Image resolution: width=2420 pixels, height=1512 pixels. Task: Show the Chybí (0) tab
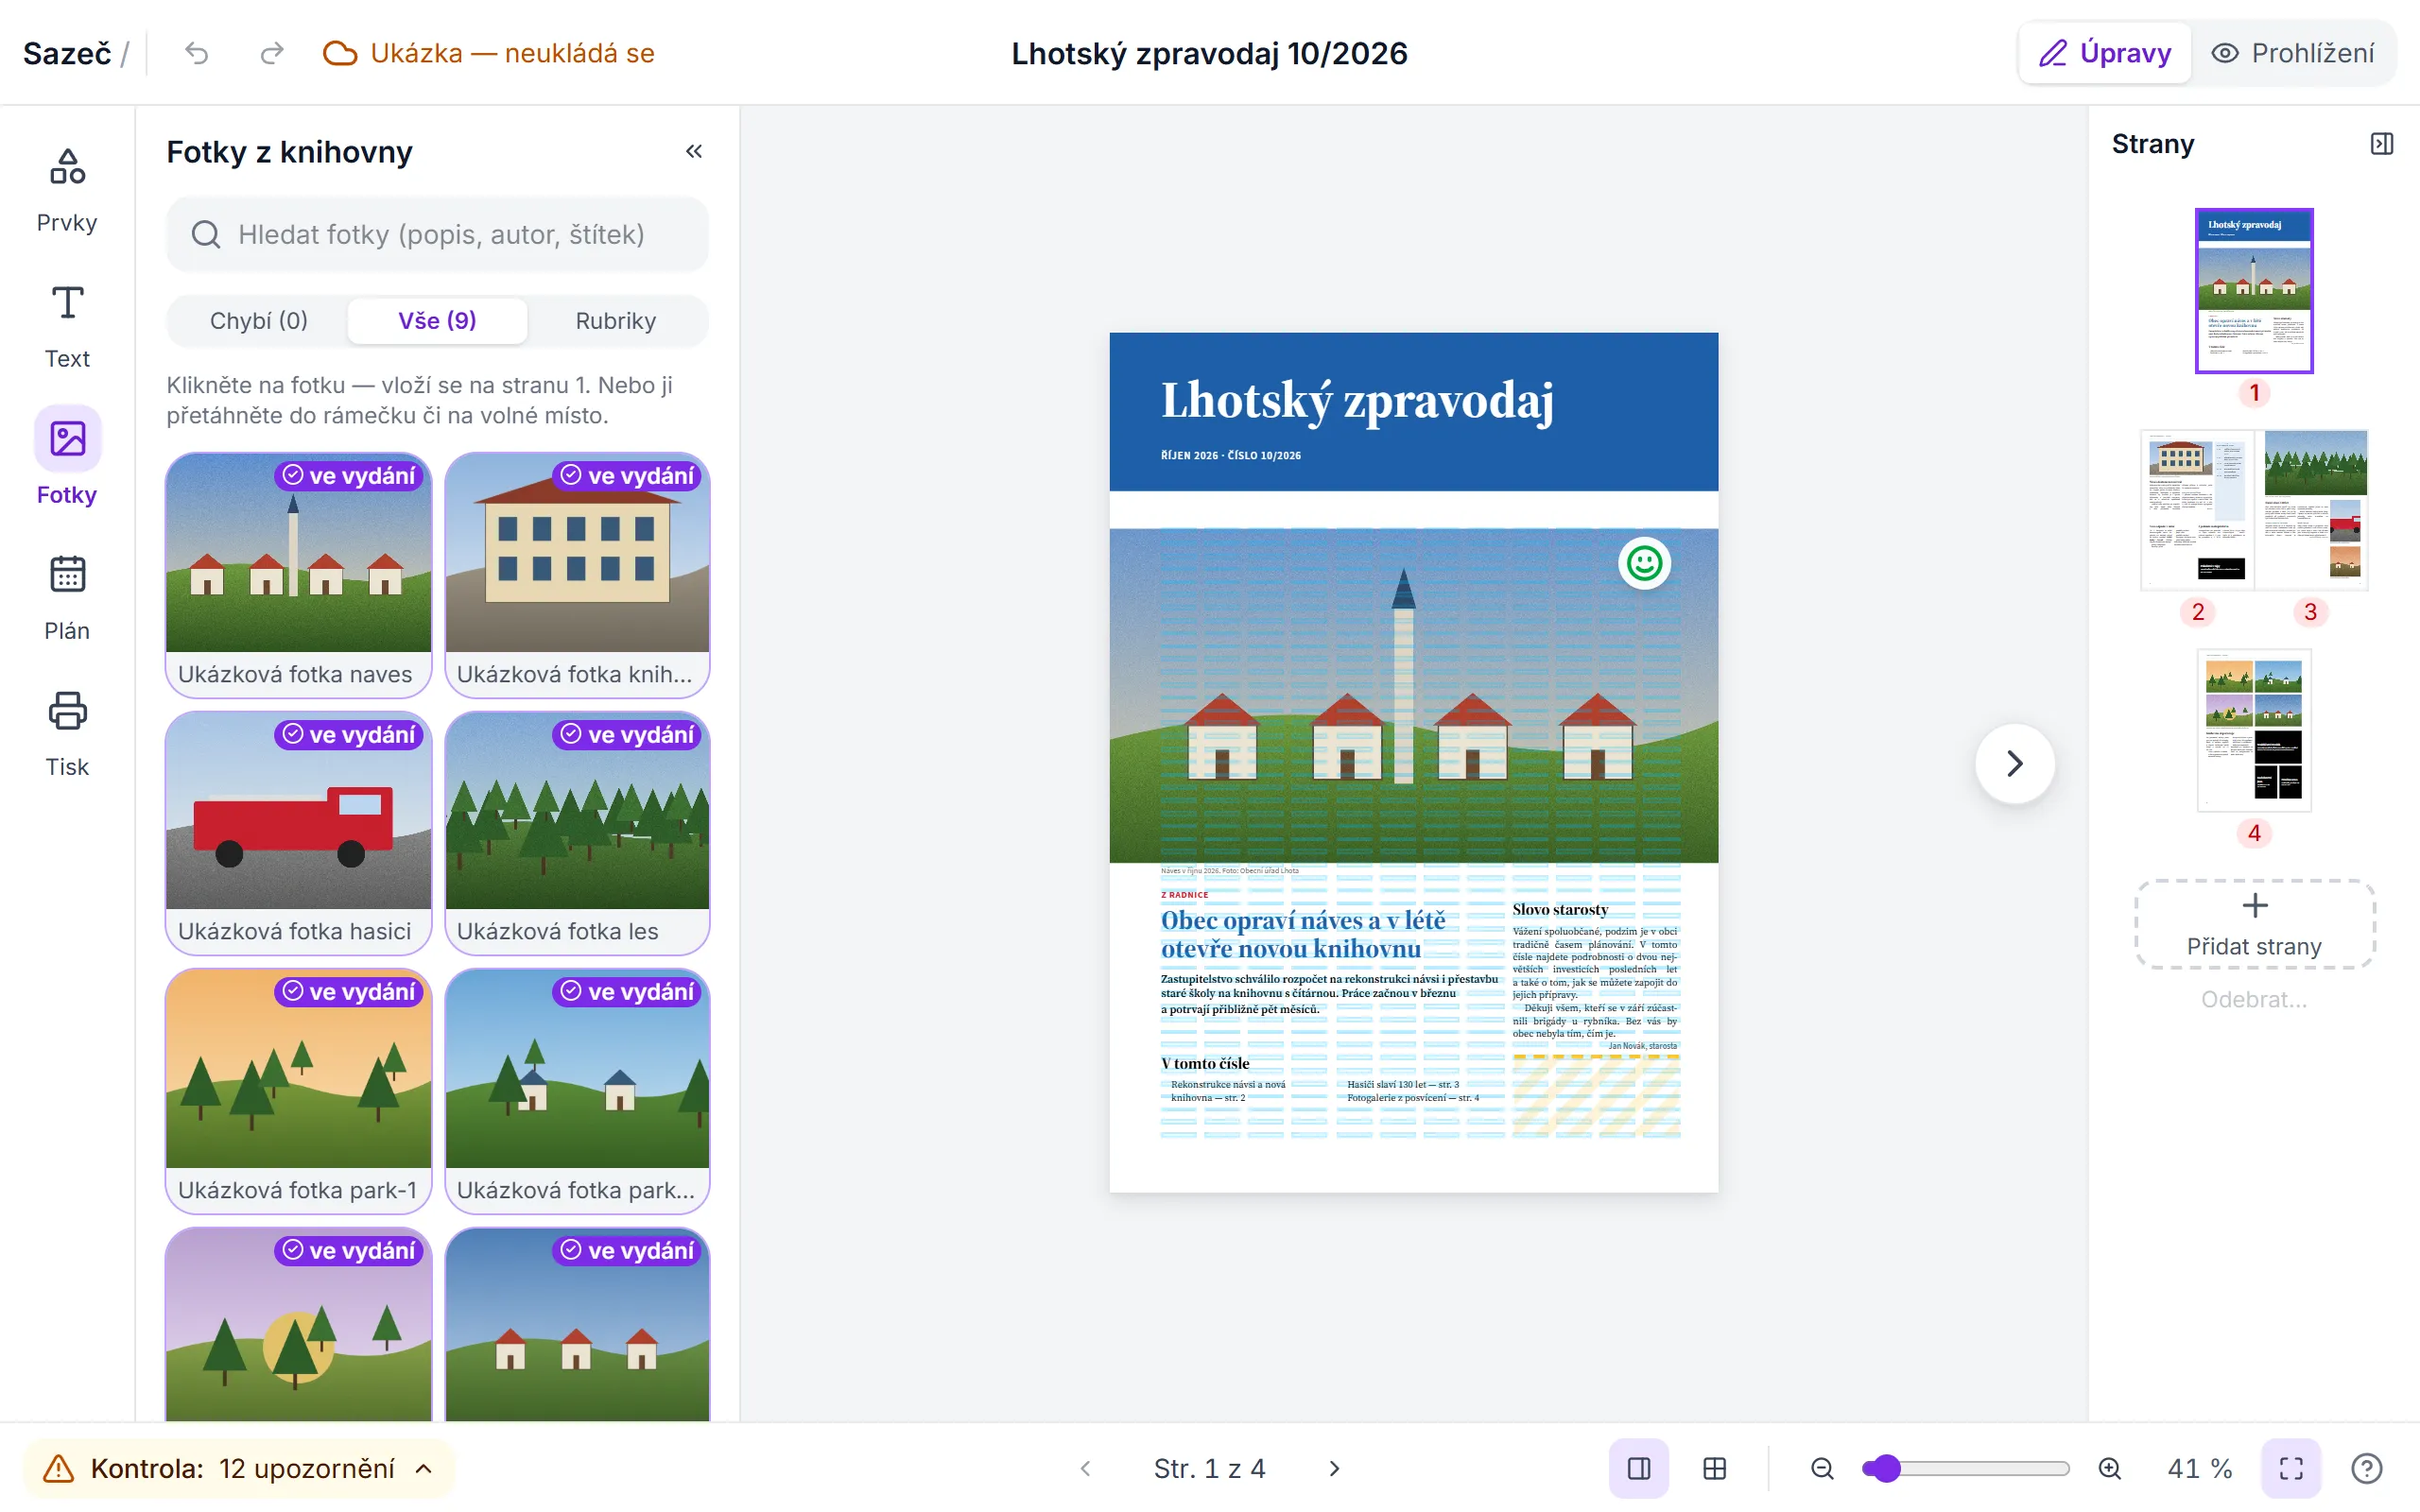point(259,321)
